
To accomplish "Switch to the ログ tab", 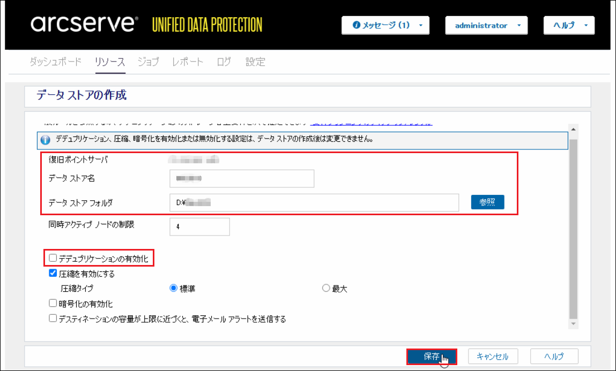I will (224, 62).
